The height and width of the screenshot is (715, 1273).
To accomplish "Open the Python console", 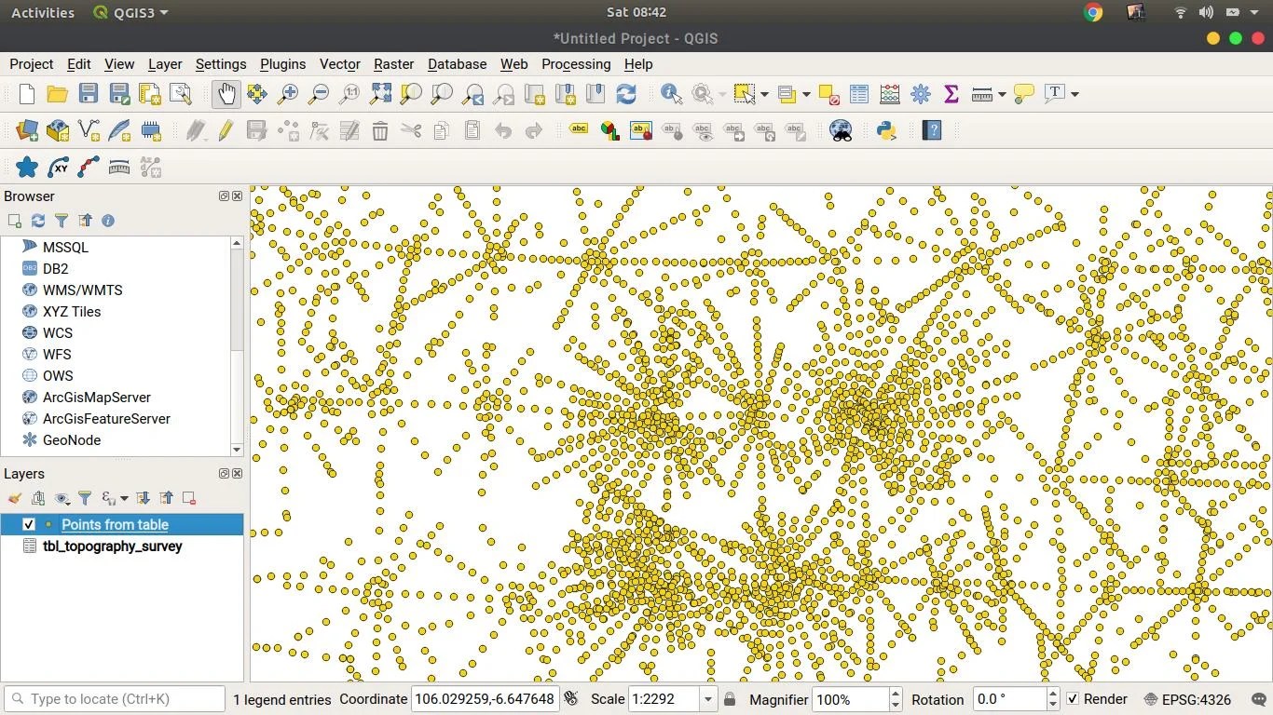I will [886, 131].
